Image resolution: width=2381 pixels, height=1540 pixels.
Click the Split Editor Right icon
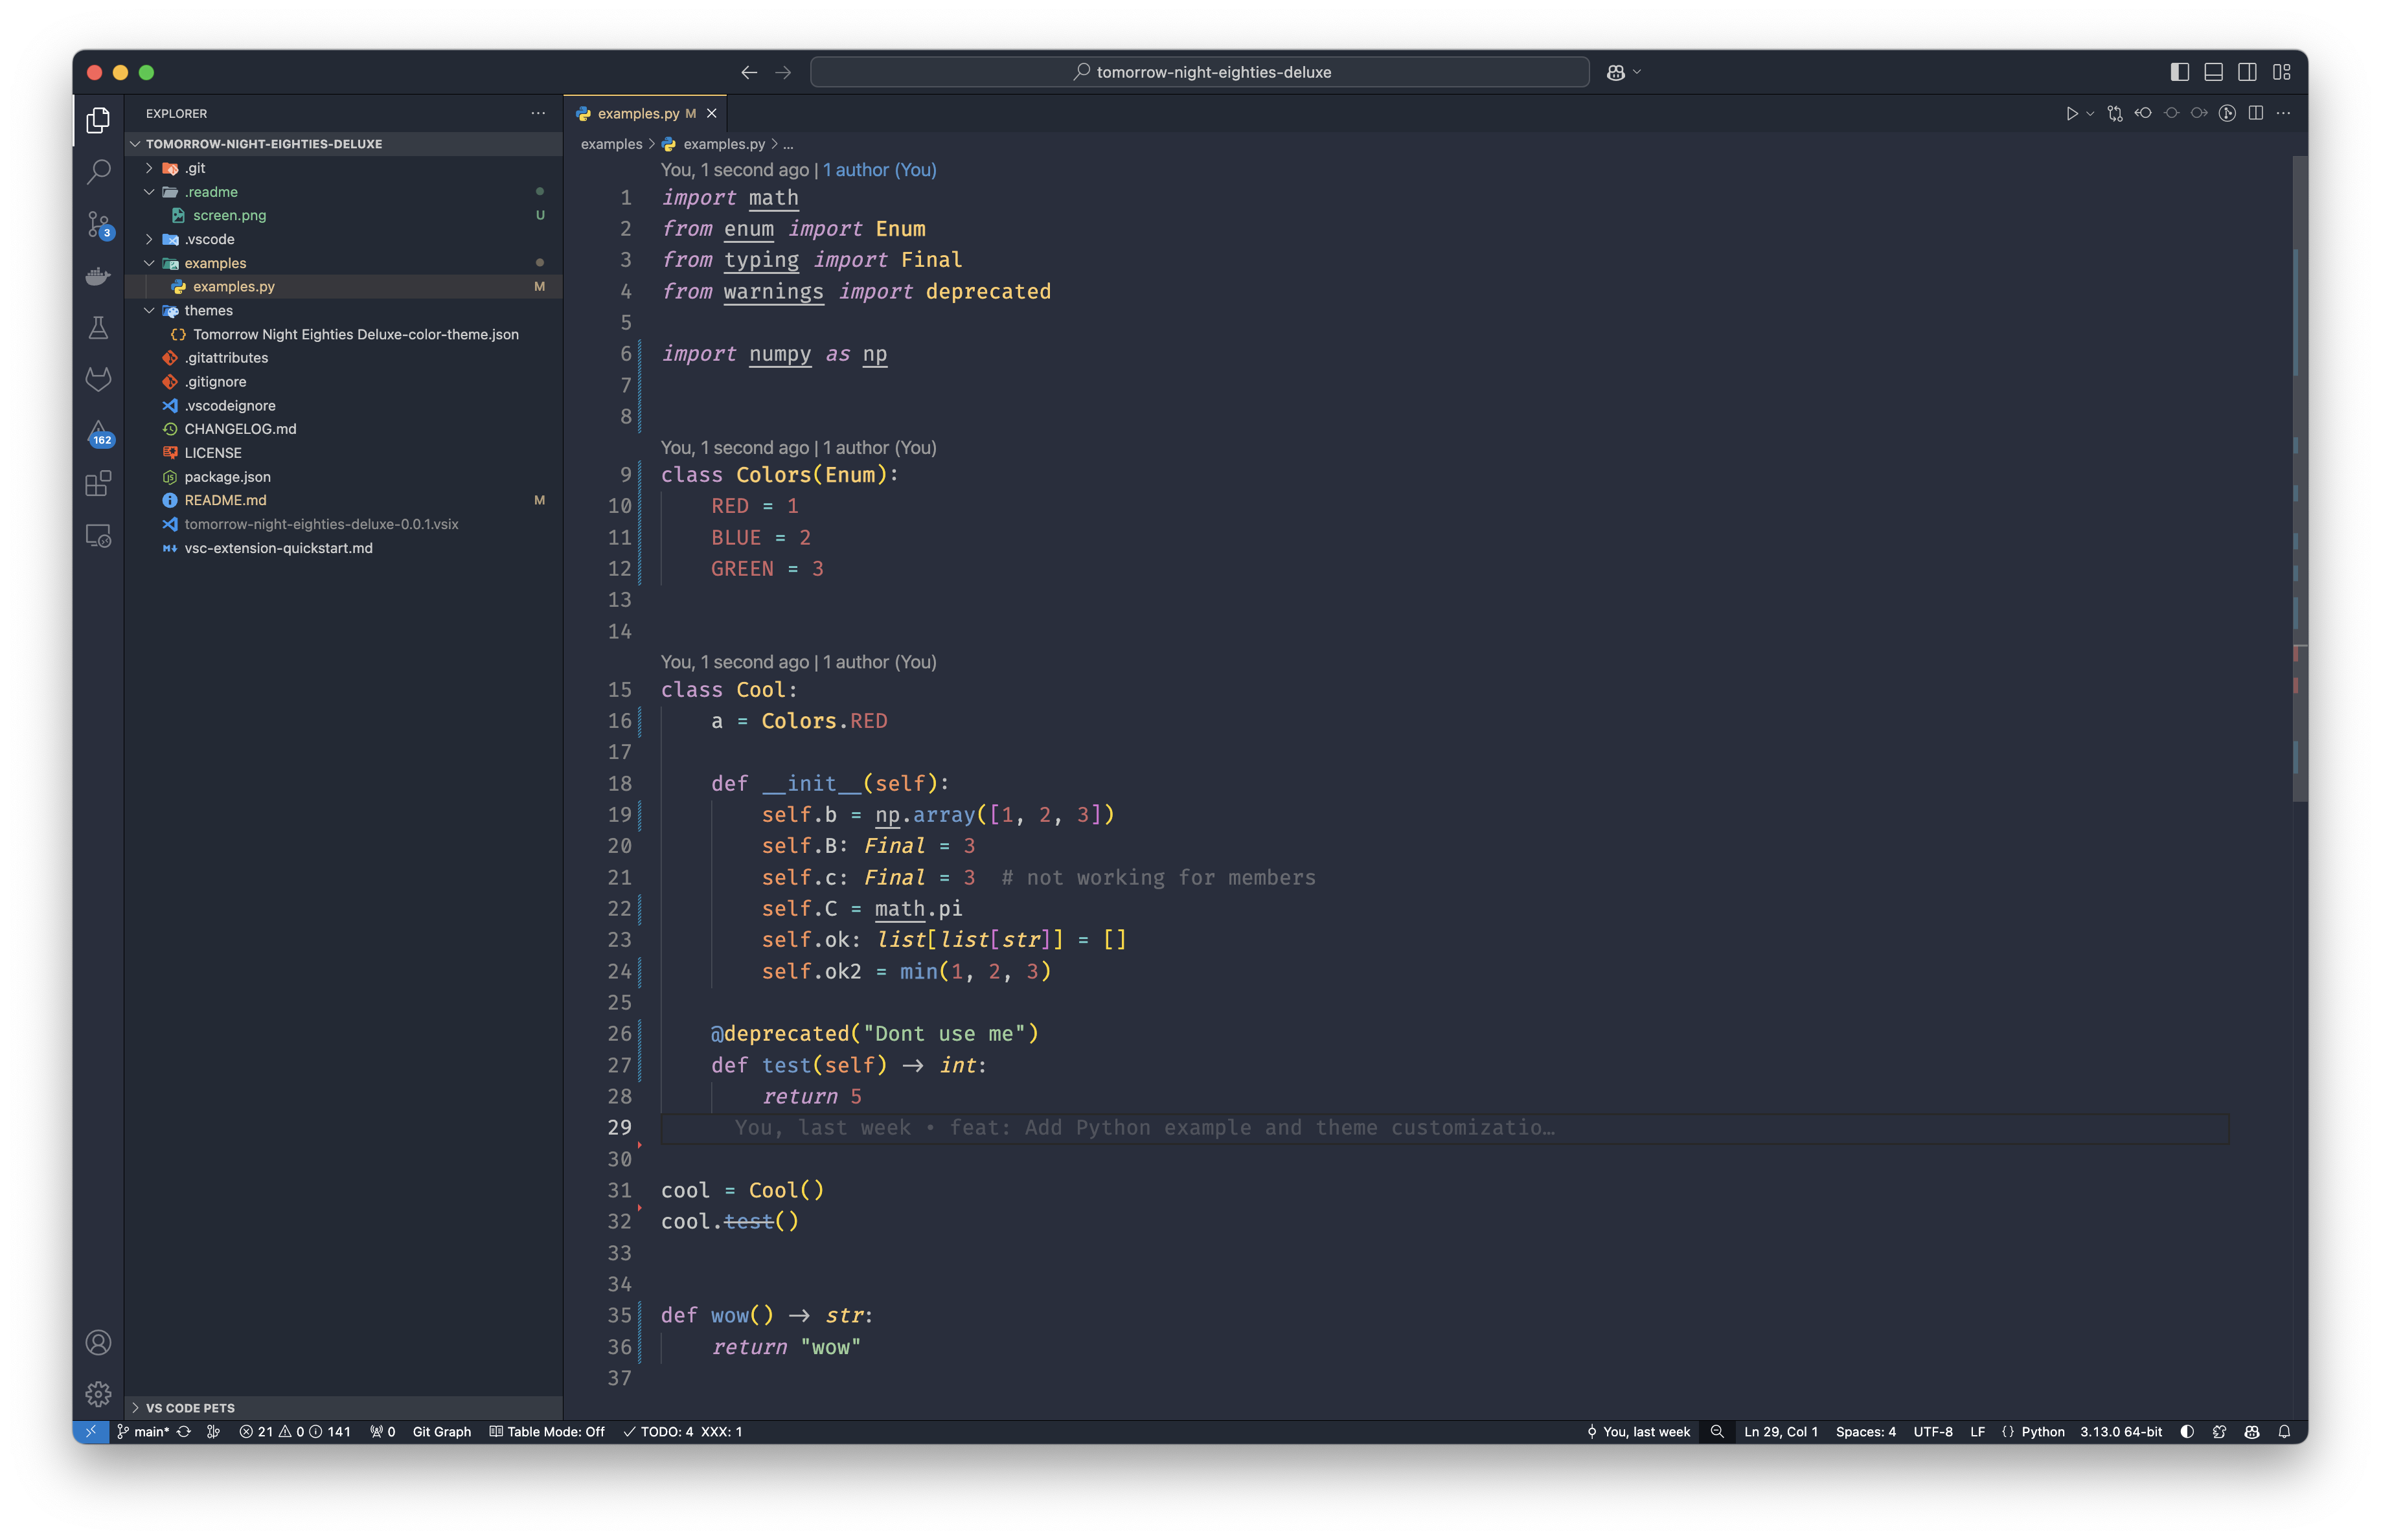(x=2255, y=114)
